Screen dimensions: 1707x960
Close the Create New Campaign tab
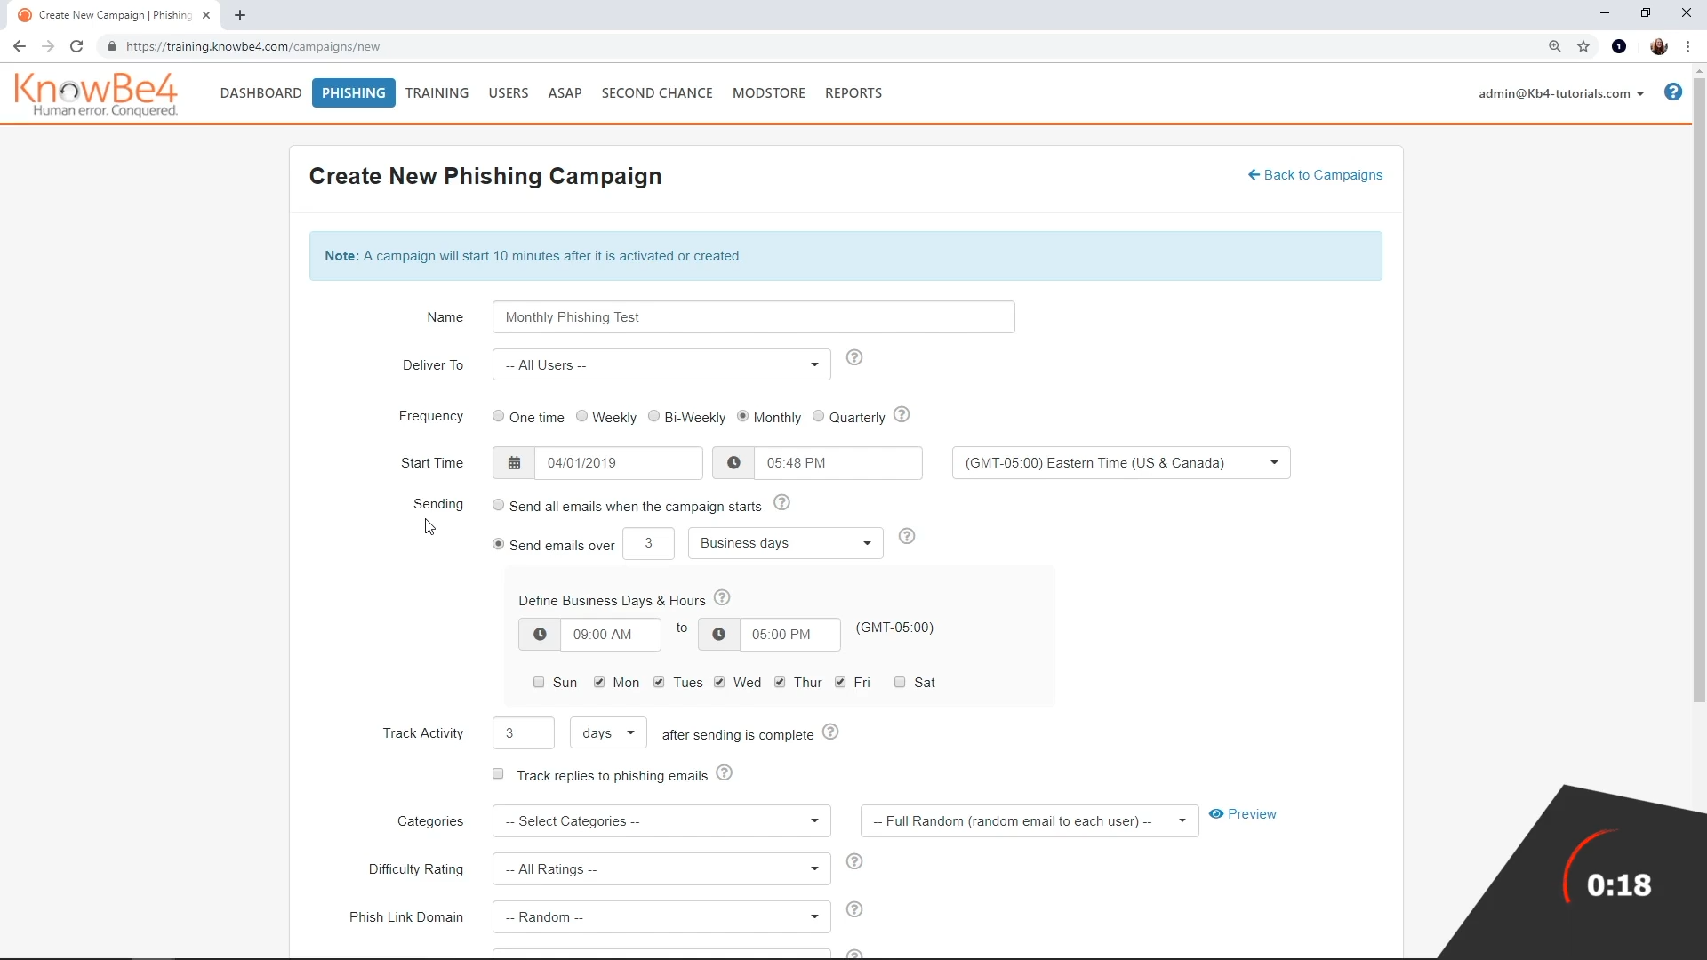(x=206, y=15)
